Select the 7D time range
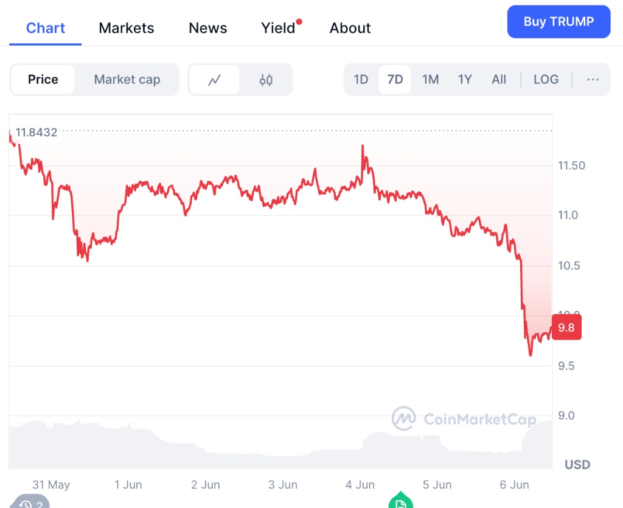 pyautogui.click(x=395, y=80)
